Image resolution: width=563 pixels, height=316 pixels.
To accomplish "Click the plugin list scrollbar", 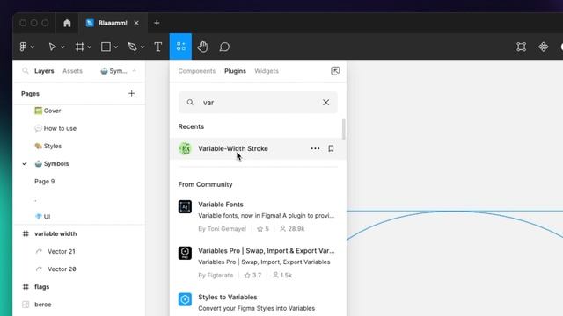I will point(344,130).
